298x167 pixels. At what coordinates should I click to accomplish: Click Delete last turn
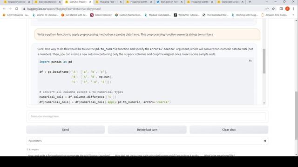tap(147, 130)
